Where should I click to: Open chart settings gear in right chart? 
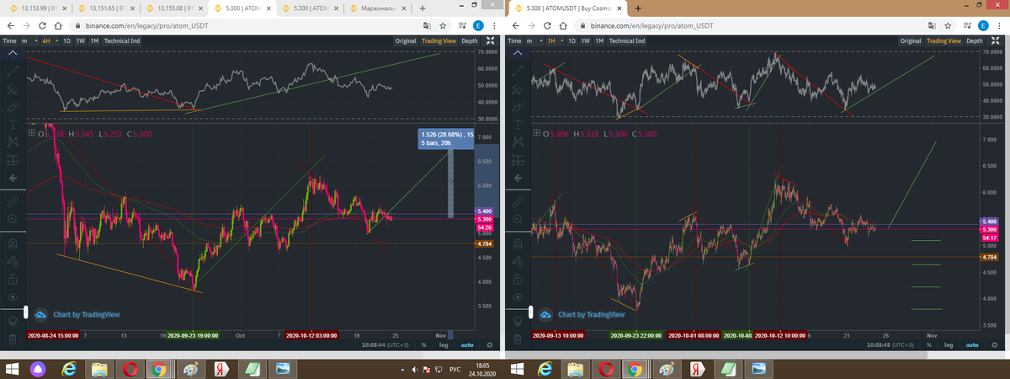coord(996,344)
